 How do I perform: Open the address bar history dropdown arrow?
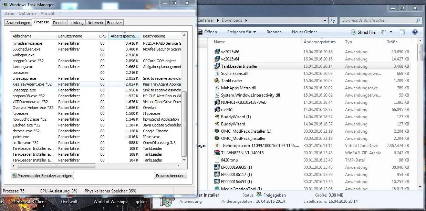tap(324, 20)
